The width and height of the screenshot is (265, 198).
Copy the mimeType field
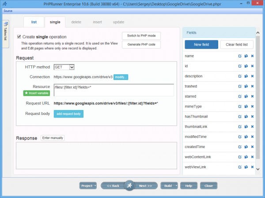coord(246,107)
